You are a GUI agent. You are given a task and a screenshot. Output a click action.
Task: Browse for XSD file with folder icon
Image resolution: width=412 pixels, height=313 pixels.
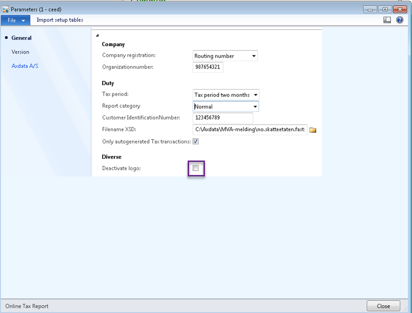tap(313, 130)
